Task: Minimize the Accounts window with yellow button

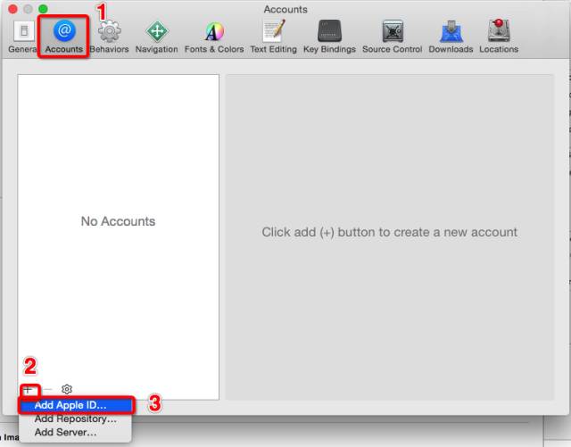Action: [x=27, y=9]
